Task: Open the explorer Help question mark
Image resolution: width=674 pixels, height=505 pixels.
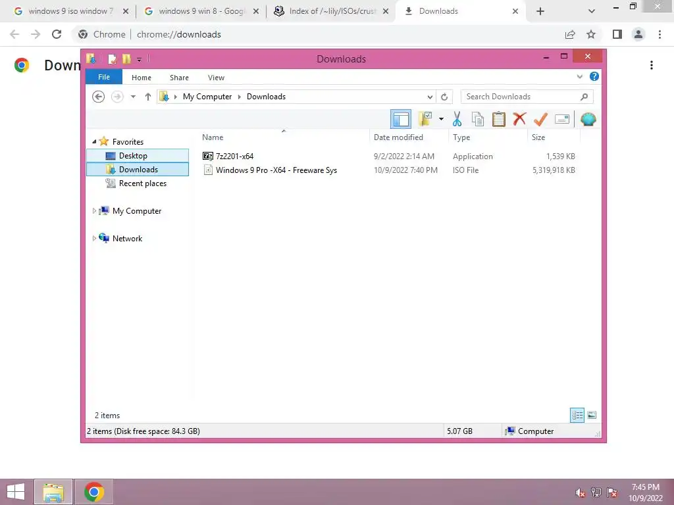Action: click(594, 76)
